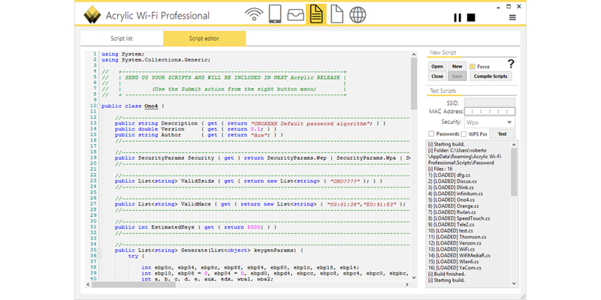Toggle the Force checkbox
601x300 pixels.
[472, 67]
